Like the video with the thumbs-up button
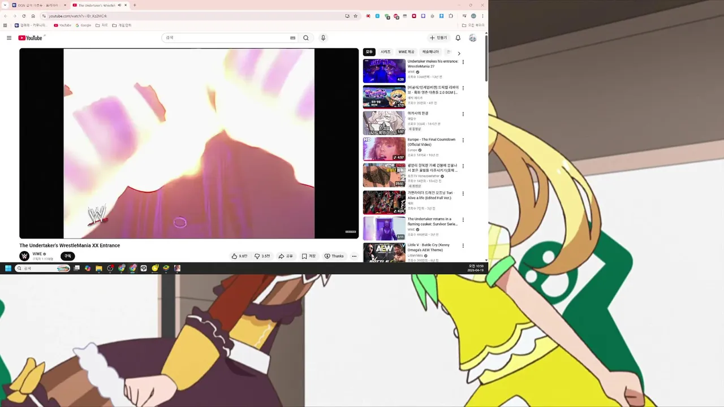 [x=239, y=256]
